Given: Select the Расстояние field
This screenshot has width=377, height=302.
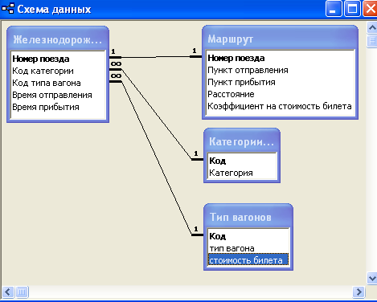Looking at the screenshot, I should tap(280, 94).
